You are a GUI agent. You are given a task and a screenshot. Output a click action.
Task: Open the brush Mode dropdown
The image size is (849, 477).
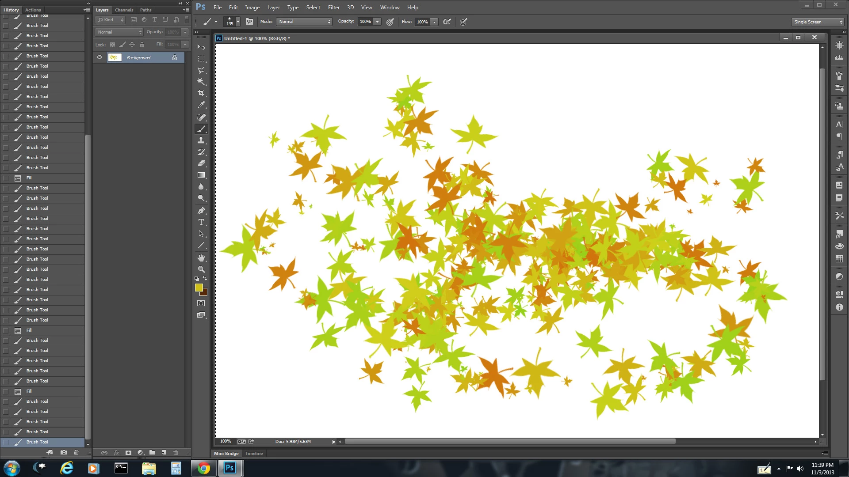[x=304, y=22]
